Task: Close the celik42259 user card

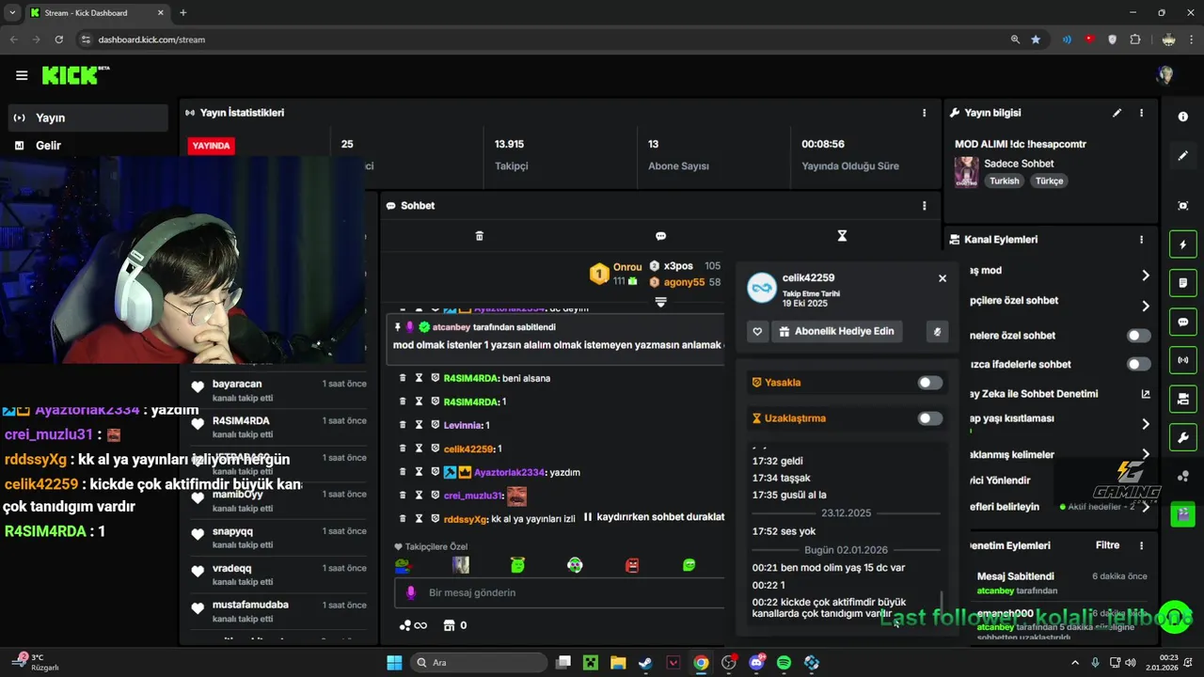Action: click(943, 278)
